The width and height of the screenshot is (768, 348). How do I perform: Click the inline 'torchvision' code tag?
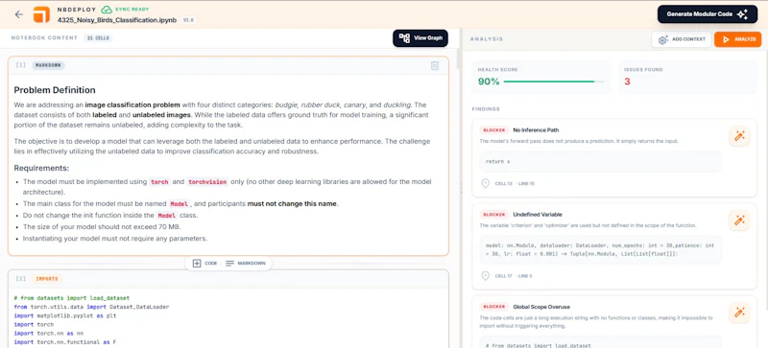coord(207,181)
